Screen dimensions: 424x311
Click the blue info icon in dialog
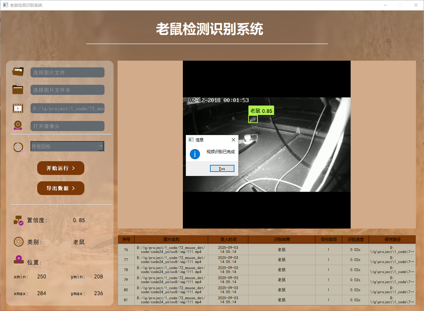pyautogui.click(x=195, y=154)
